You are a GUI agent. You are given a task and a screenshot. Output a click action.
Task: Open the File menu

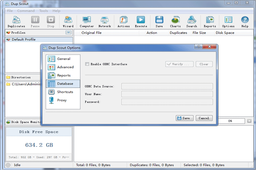pyautogui.click(x=10, y=11)
